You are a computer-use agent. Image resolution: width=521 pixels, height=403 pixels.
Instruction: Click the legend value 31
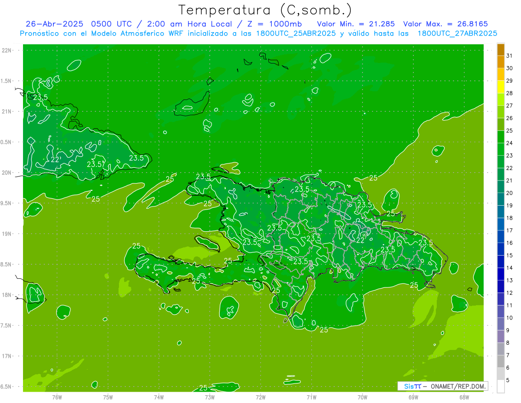(x=509, y=56)
